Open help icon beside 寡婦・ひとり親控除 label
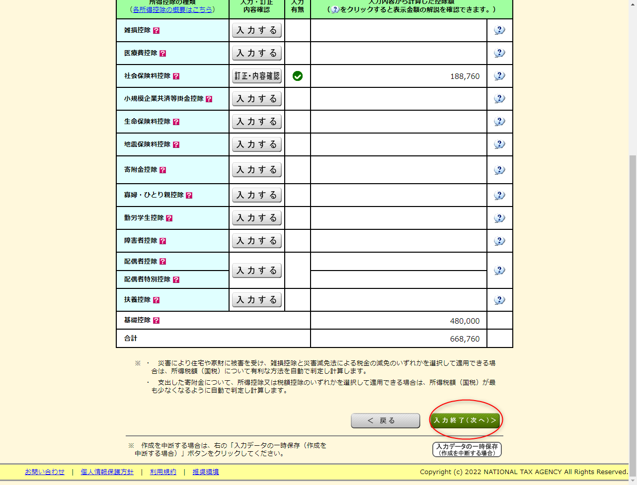The width and height of the screenshot is (637, 485). [x=189, y=196]
